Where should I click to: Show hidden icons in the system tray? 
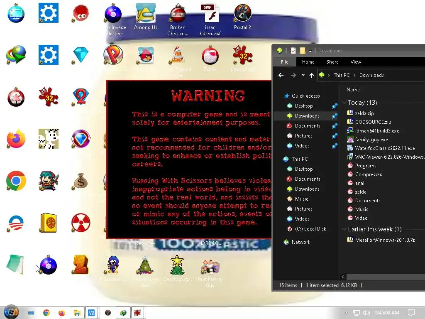click(x=346, y=313)
